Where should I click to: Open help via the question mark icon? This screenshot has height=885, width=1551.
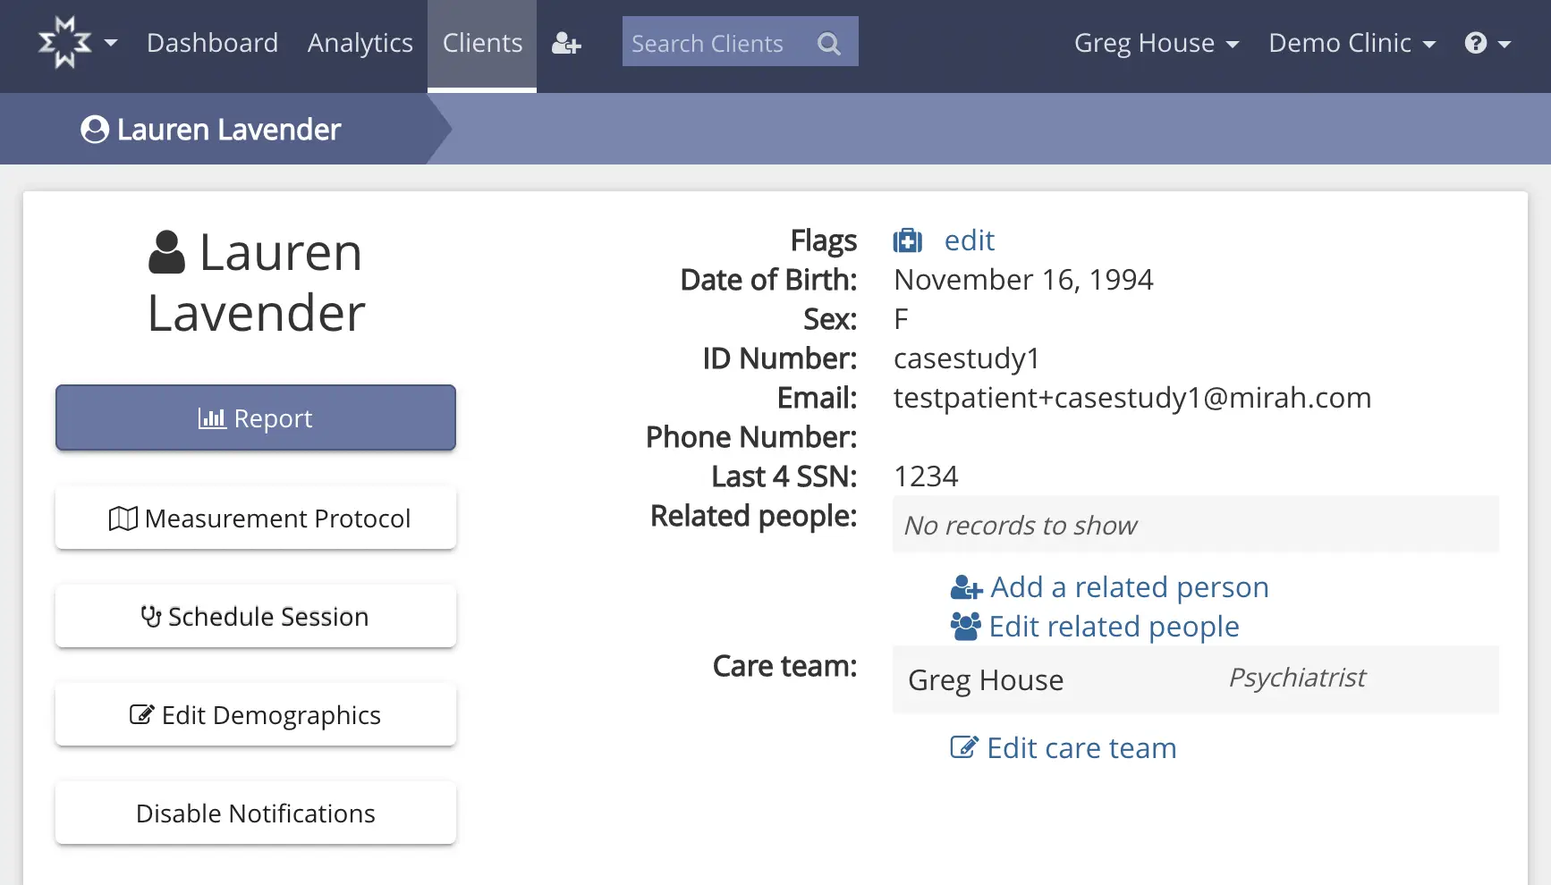pyautogui.click(x=1476, y=42)
